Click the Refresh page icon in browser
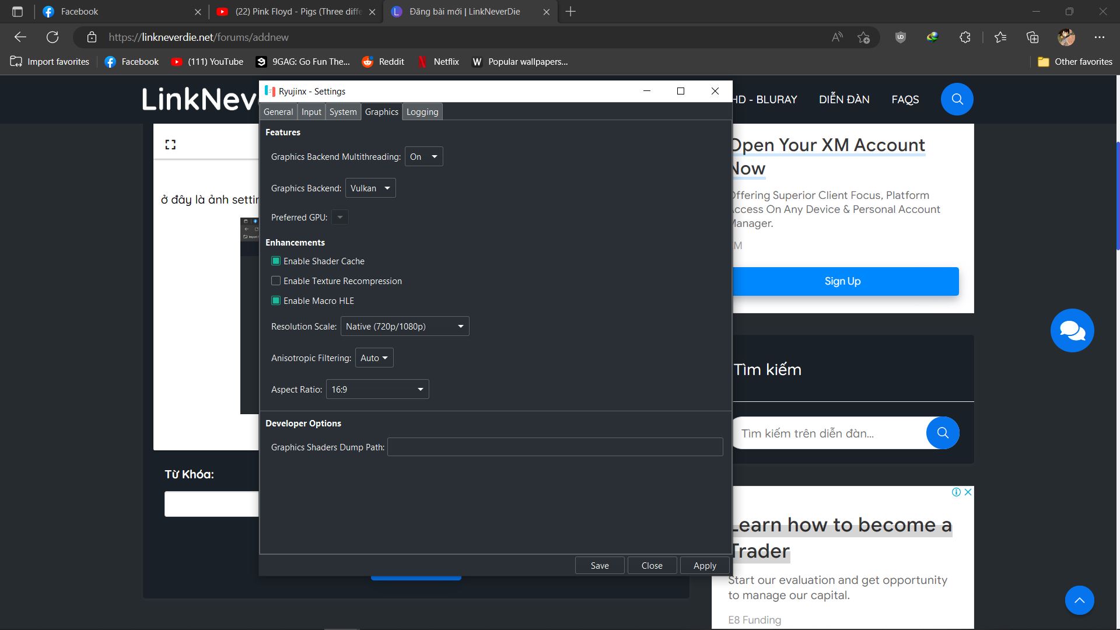 51,37
